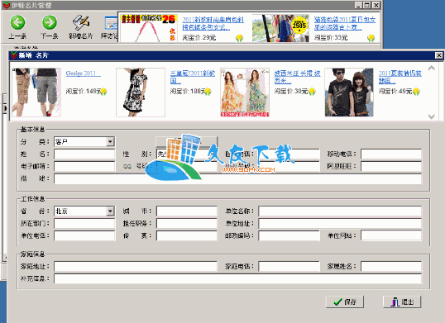Open the 分类 dropdown showing 客户
This screenshot has height=323, width=445.
pyautogui.click(x=110, y=141)
